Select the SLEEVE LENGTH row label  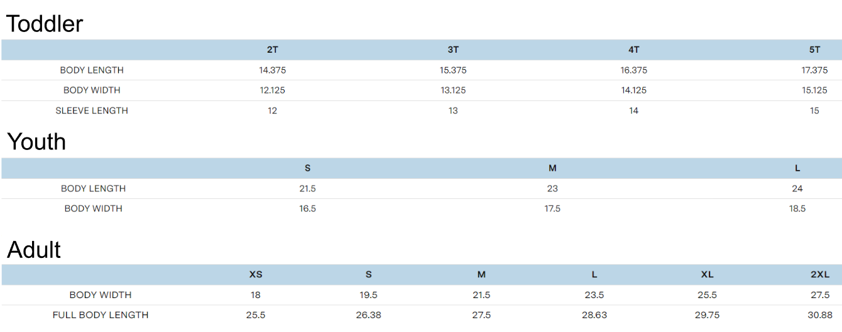(92, 110)
